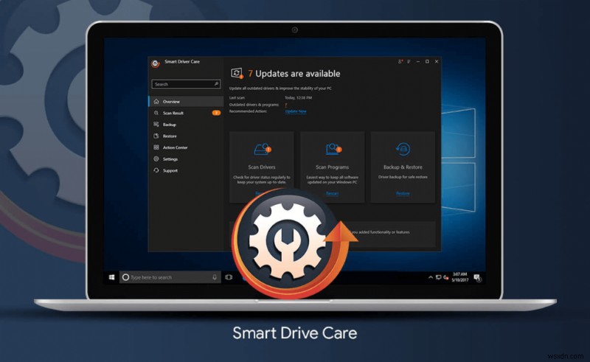Click the 'Today, 12:38 PM' last scan value
This screenshot has width=590, height=362.
299,98
